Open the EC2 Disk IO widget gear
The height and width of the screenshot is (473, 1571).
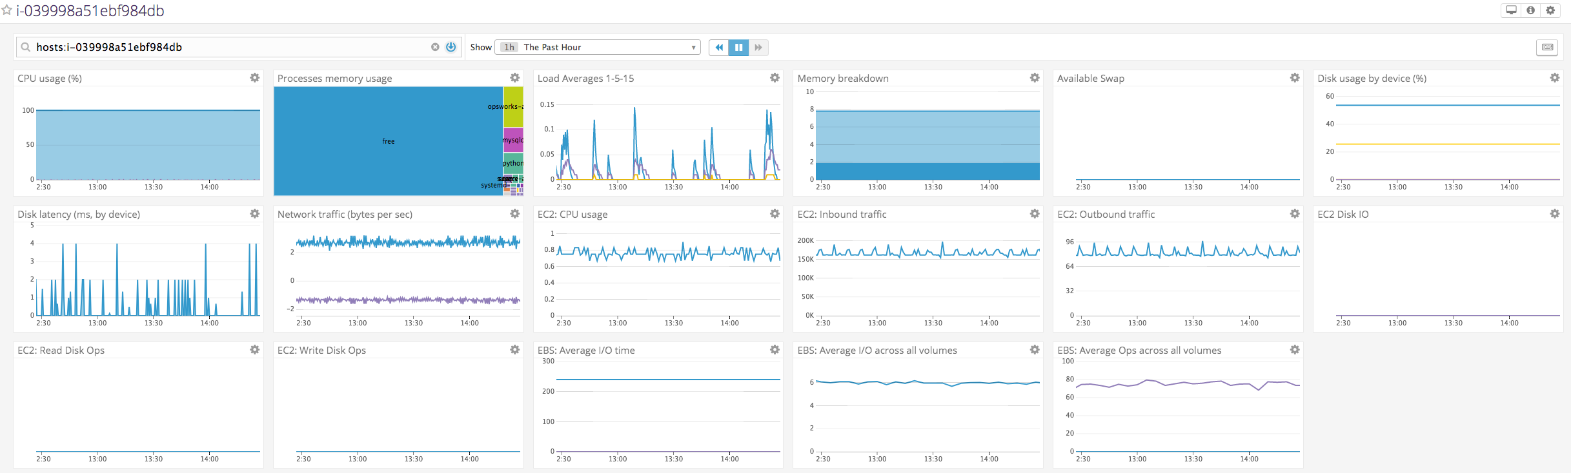tap(1555, 213)
